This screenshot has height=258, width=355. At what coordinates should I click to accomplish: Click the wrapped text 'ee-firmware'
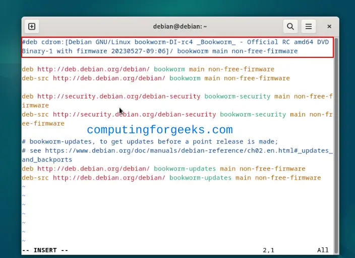(x=43, y=124)
